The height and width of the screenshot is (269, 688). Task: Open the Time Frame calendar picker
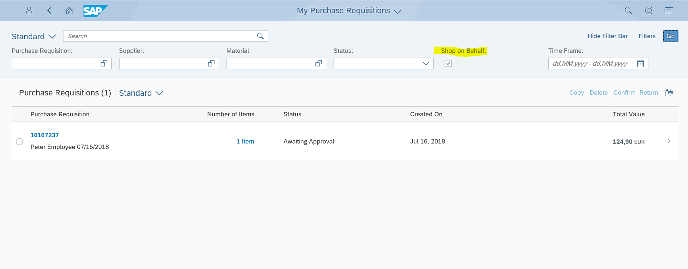tap(640, 64)
